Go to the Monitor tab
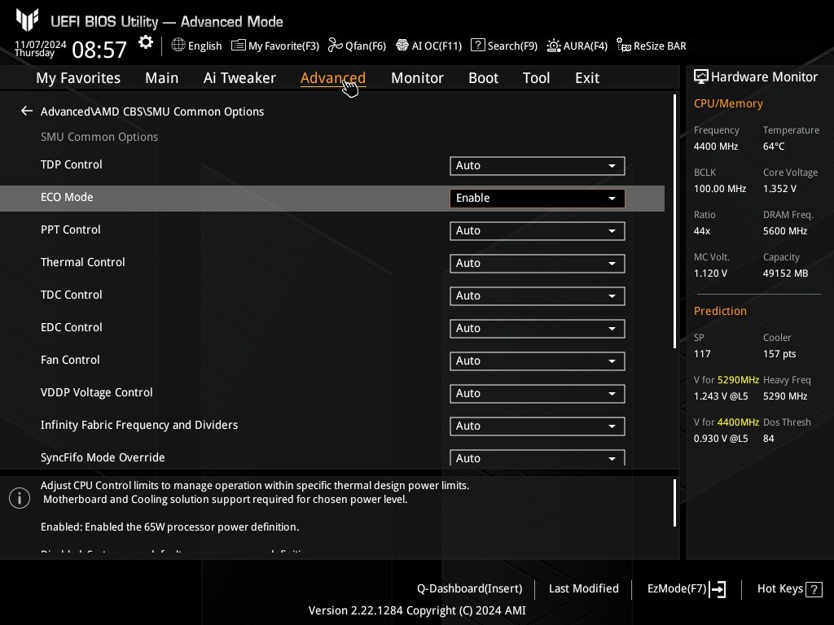Image resolution: width=834 pixels, height=625 pixels. click(x=417, y=78)
